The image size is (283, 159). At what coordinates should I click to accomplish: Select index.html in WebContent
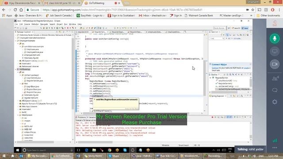pyautogui.click(x=28, y=138)
